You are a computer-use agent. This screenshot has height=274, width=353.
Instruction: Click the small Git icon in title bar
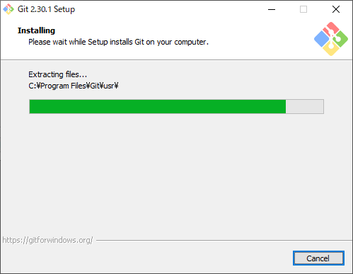8,9
